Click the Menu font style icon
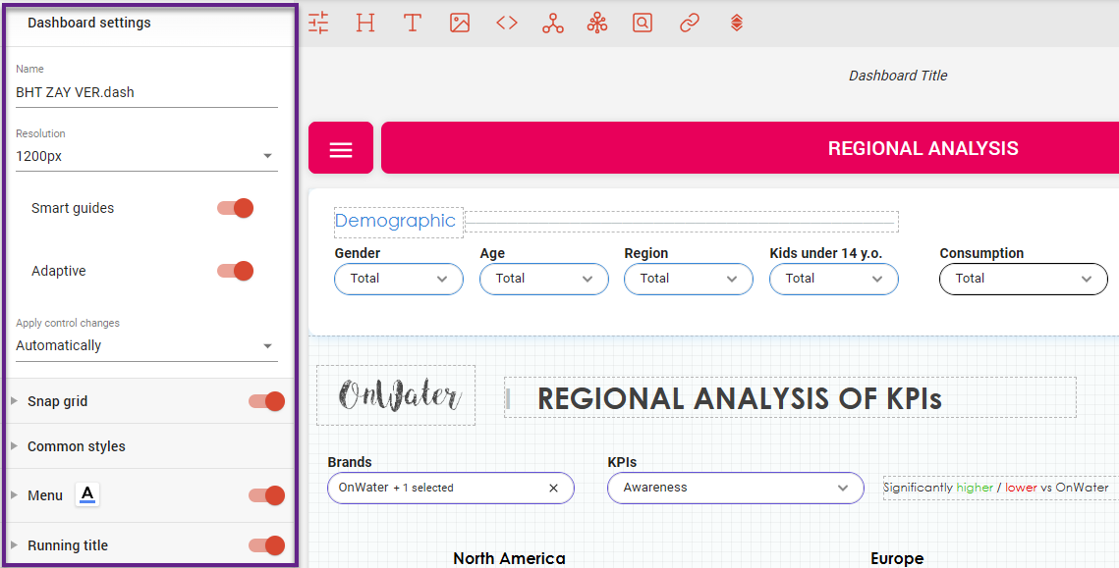1119x568 pixels. (x=86, y=494)
